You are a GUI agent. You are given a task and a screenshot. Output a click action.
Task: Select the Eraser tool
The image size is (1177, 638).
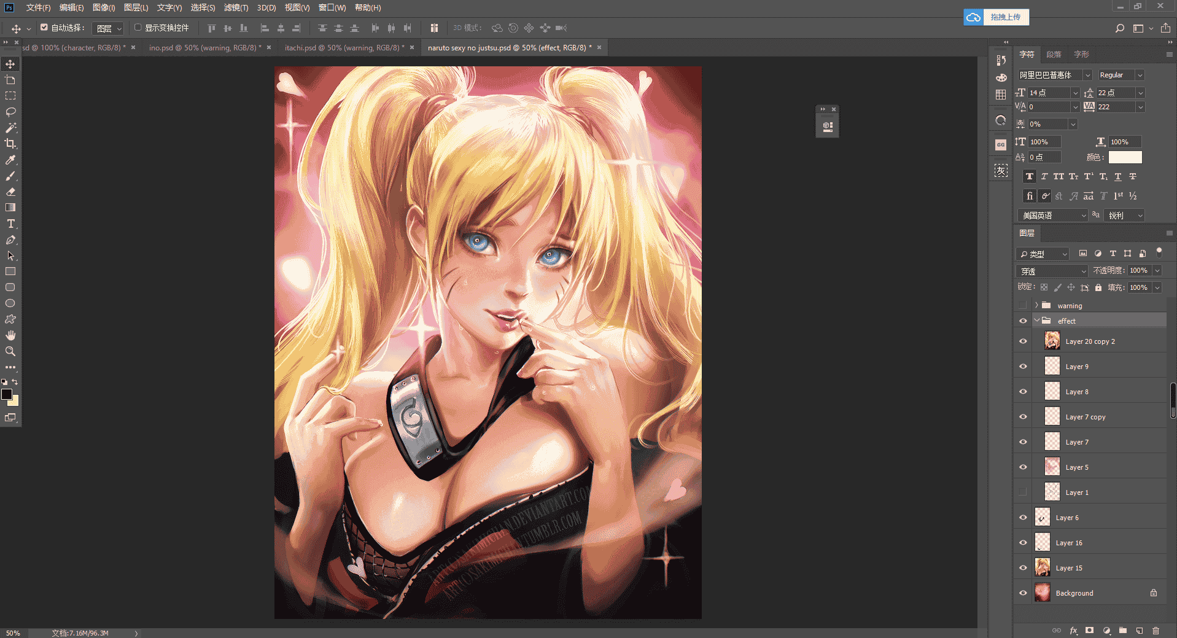(x=10, y=192)
